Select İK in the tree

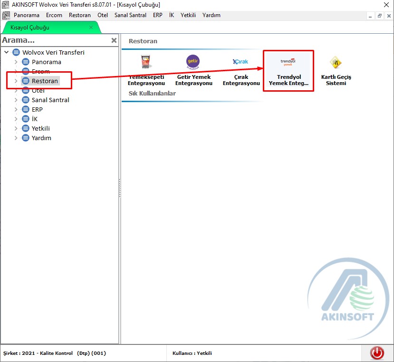click(34, 119)
